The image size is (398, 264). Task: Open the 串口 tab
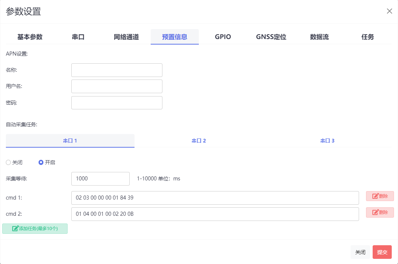pyautogui.click(x=78, y=37)
